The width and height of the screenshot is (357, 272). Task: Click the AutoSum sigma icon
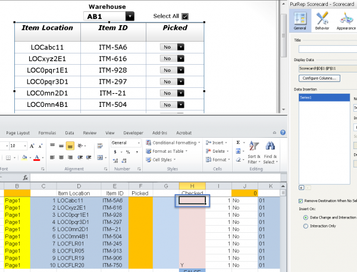pos(238,143)
